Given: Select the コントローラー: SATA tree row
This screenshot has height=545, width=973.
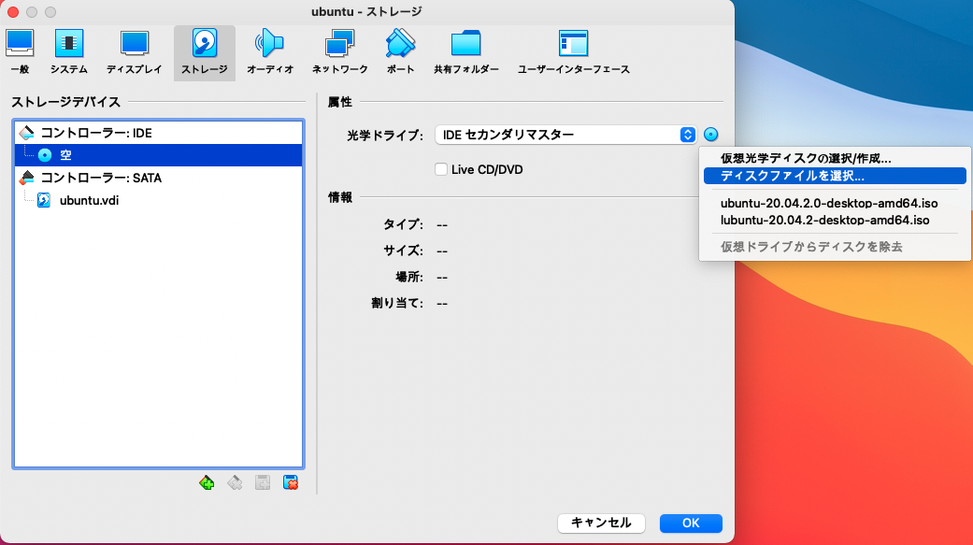Looking at the screenshot, I should pos(158,179).
